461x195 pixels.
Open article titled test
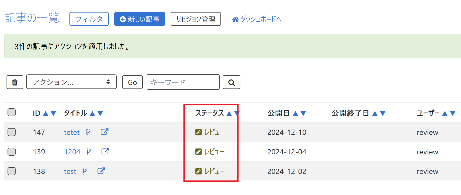(x=70, y=171)
